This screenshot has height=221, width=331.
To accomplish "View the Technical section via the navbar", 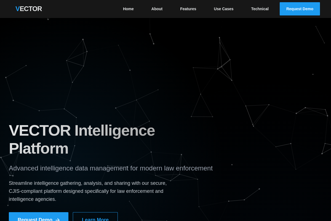I will (x=260, y=9).
